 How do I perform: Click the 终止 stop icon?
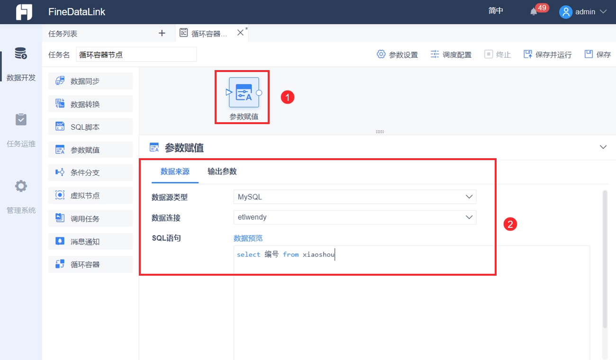[x=489, y=54]
